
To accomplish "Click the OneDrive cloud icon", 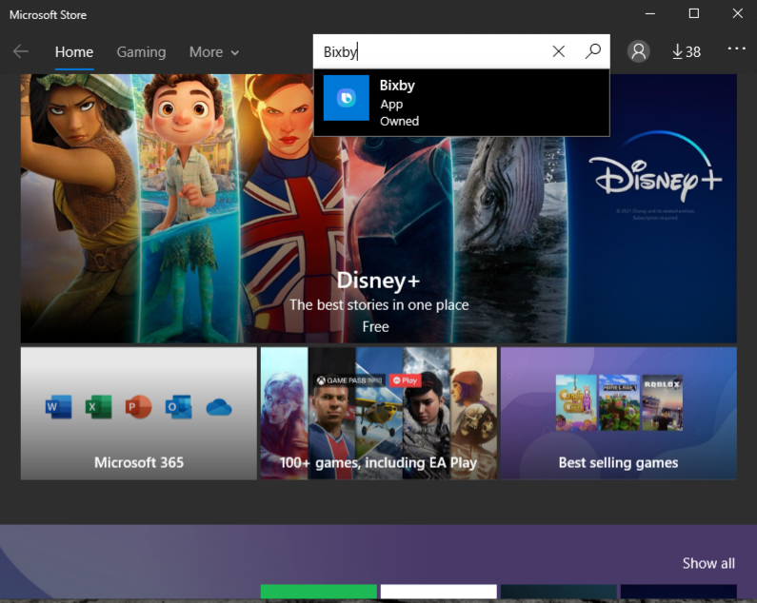I will [219, 408].
